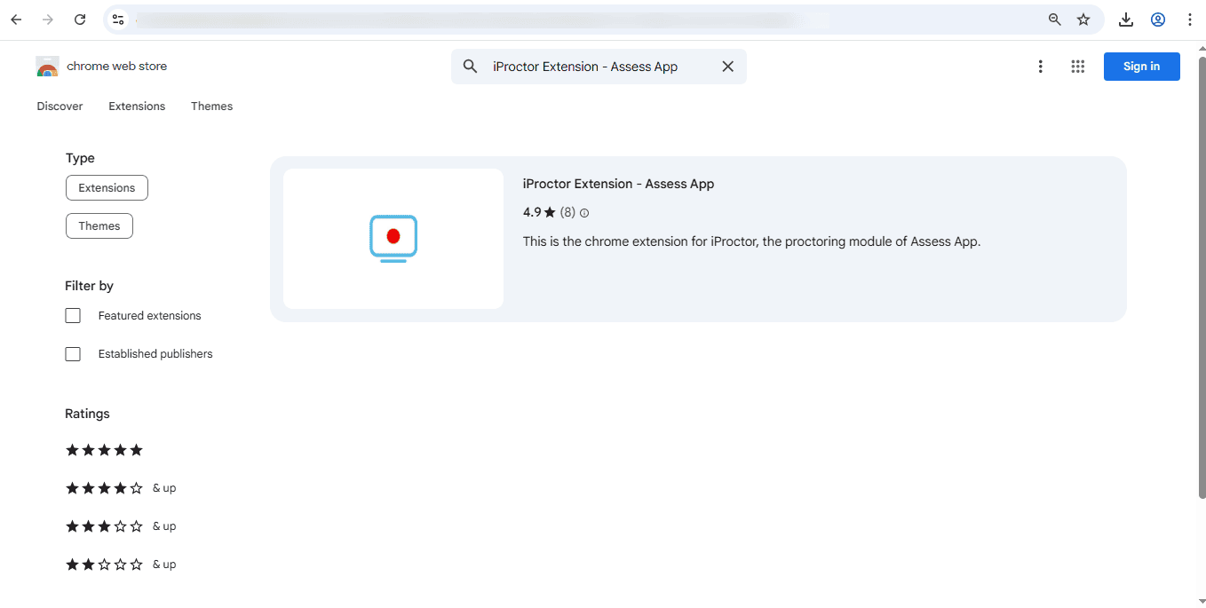Select the Extensions type filter chip
Viewport: 1206px width, 608px height.
point(107,188)
